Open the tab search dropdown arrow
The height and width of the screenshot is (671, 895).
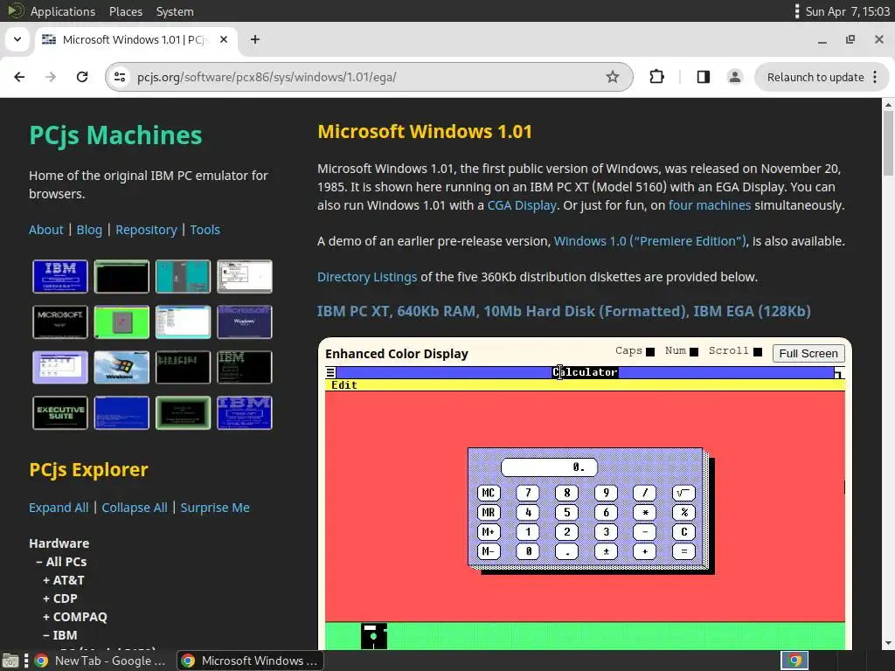click(x=17, y=39)
